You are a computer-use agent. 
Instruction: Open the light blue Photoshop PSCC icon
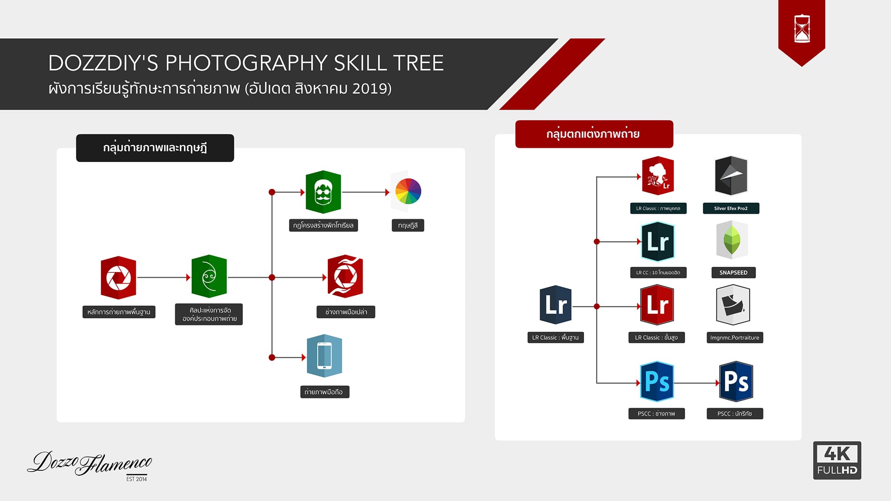pyautogui.click(x=657, y=381)
